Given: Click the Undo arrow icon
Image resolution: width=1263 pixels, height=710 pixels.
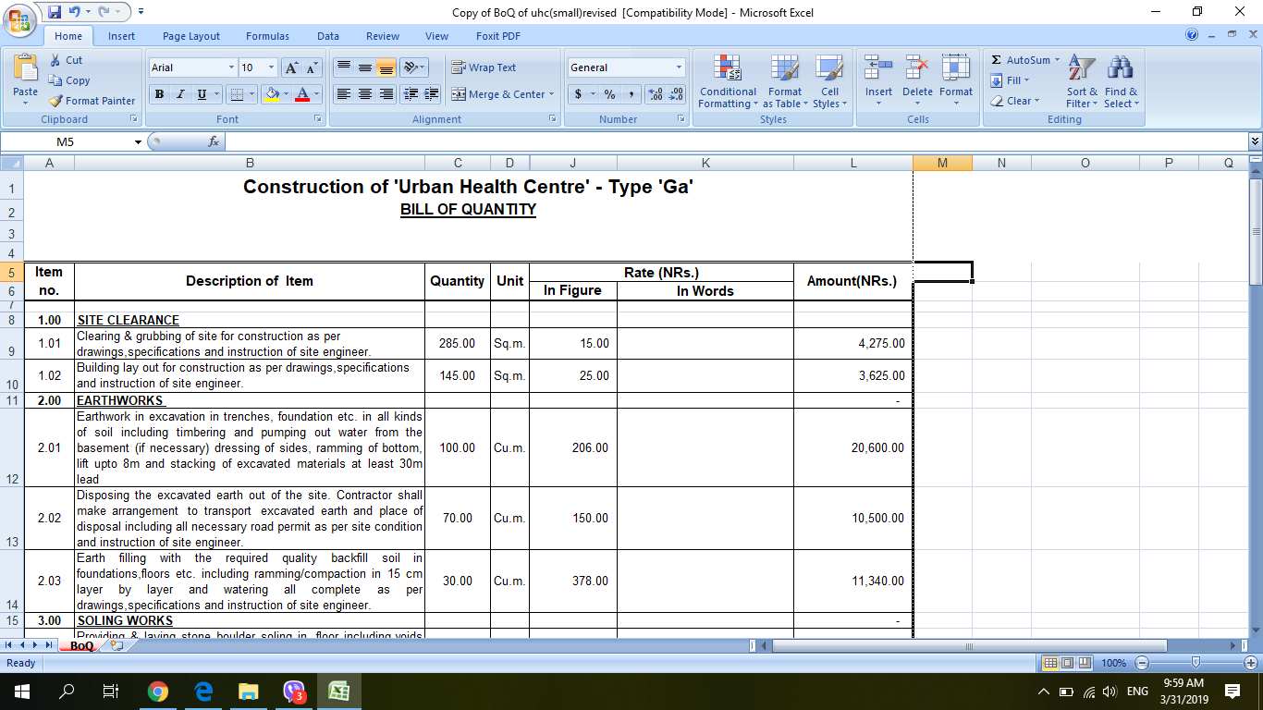Looking at the screenshot, I should pyautogui.click(x=77, y=12).
